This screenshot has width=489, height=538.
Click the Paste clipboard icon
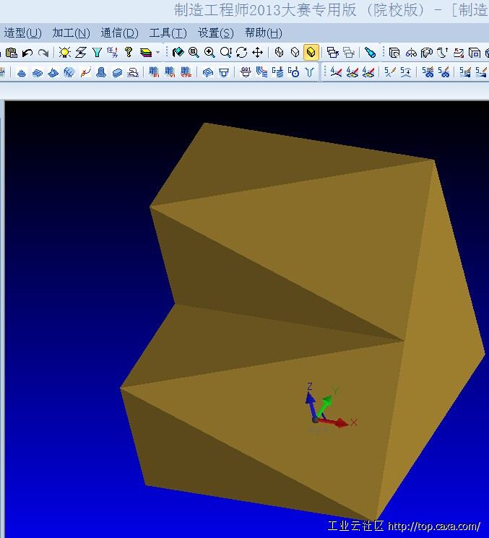point(12,53)
